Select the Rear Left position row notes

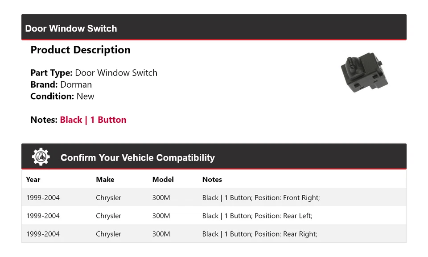(x=257, y=216)
